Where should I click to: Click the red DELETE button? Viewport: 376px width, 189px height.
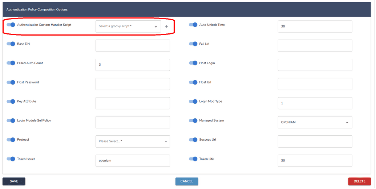click(x=359, y=181)
